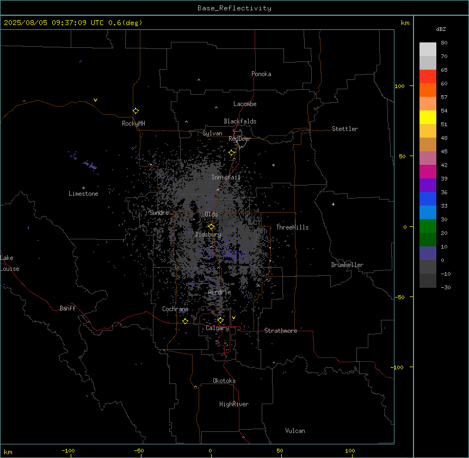Click the km unit label at top right

pyautogui.click(x=405, y=23)
